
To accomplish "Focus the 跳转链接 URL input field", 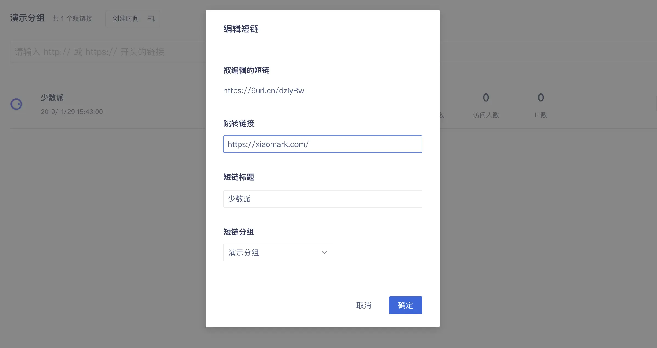I will coord(322,144).
